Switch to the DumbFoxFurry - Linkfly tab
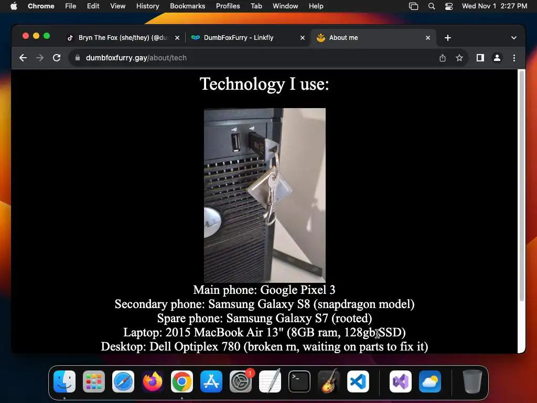This screenshot has width=537, height=403. click(x=248, y=38)
